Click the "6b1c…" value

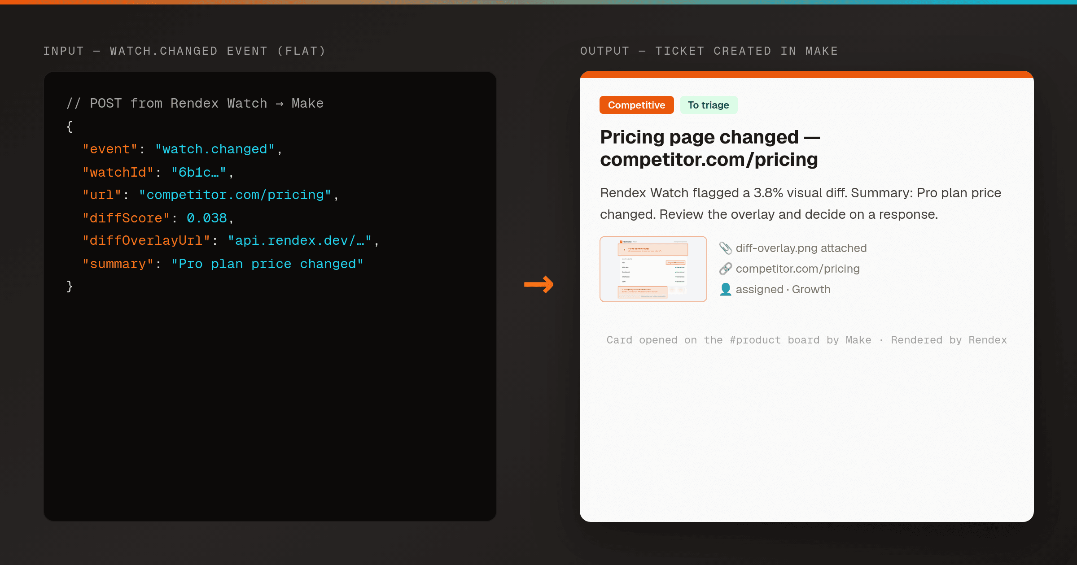click(x=199, y=172)
